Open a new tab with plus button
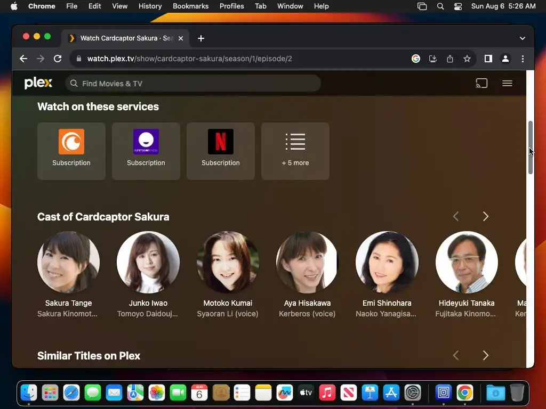This screenshot has width=546, height=409. (201, 38)
